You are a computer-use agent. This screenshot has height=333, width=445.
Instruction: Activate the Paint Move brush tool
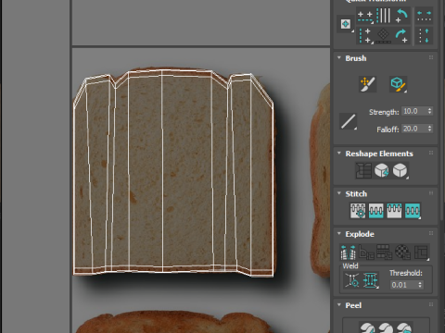click(x=367, y=84)
